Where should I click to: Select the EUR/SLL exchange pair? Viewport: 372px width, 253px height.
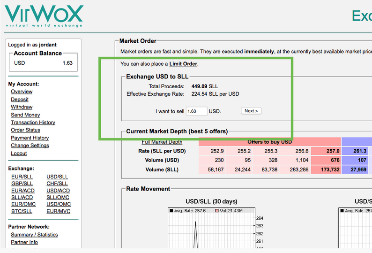(22, 176)
